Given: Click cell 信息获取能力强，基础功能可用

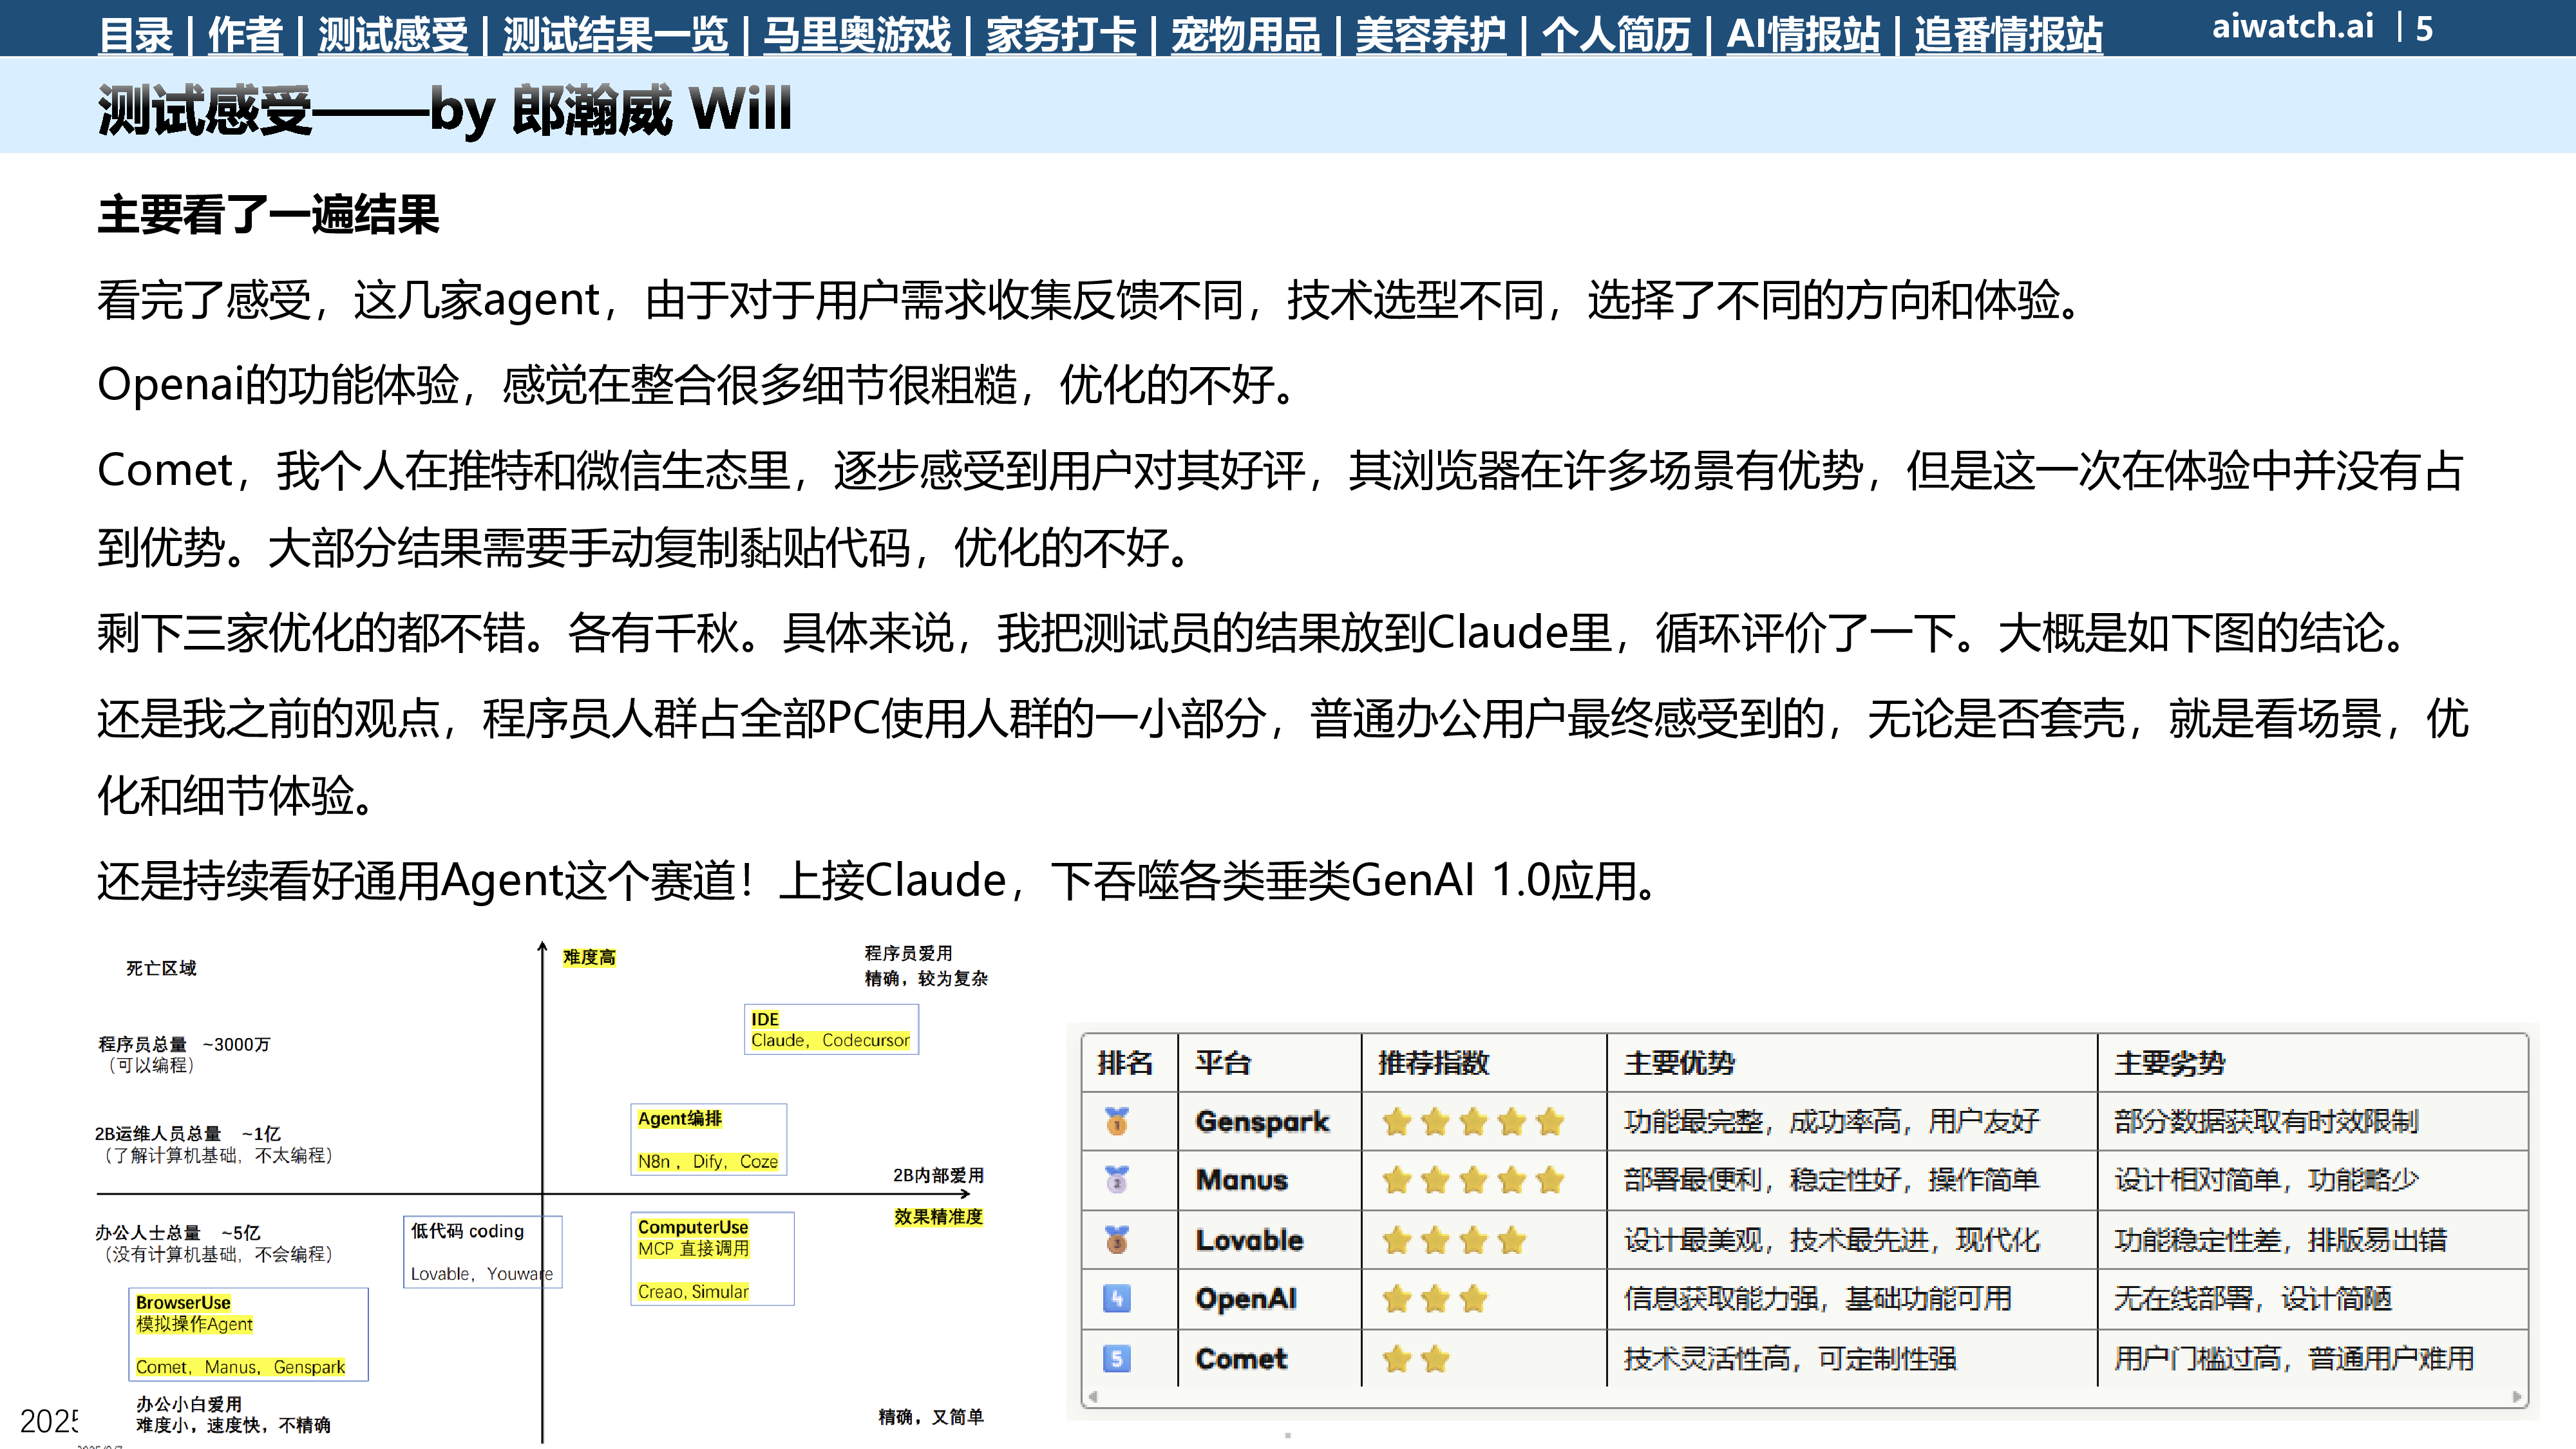Looking at the screenshot, I should click(1817, 1299).
